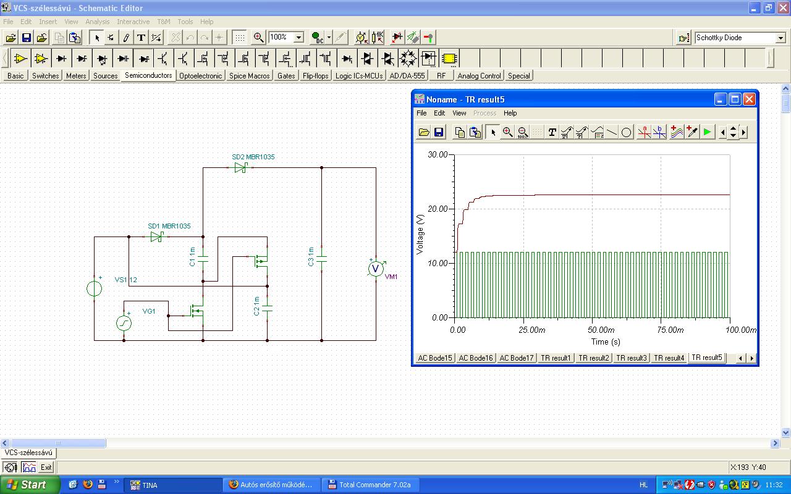Select the Text tool in schematic toolbar
Viewport: 791px width, 494px height.
(141, 38)
